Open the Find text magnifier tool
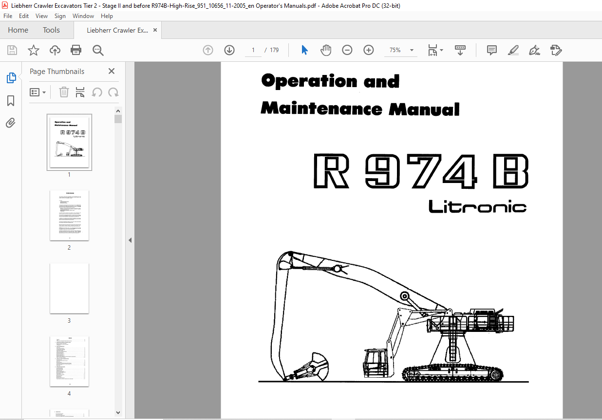This screenshot has height=420, width=602. (x=98, y=50)
